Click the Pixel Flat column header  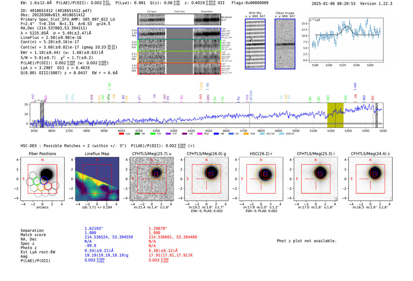tap(179, 12)
